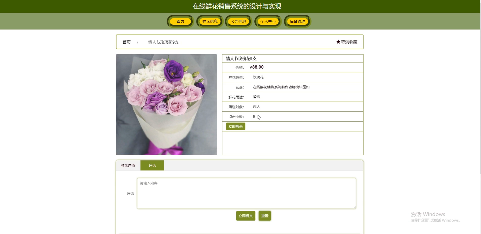This screenshot has height=234, width=481.
Task: Click the 鲜花类型 label
Action: click(x=236, y=77)
